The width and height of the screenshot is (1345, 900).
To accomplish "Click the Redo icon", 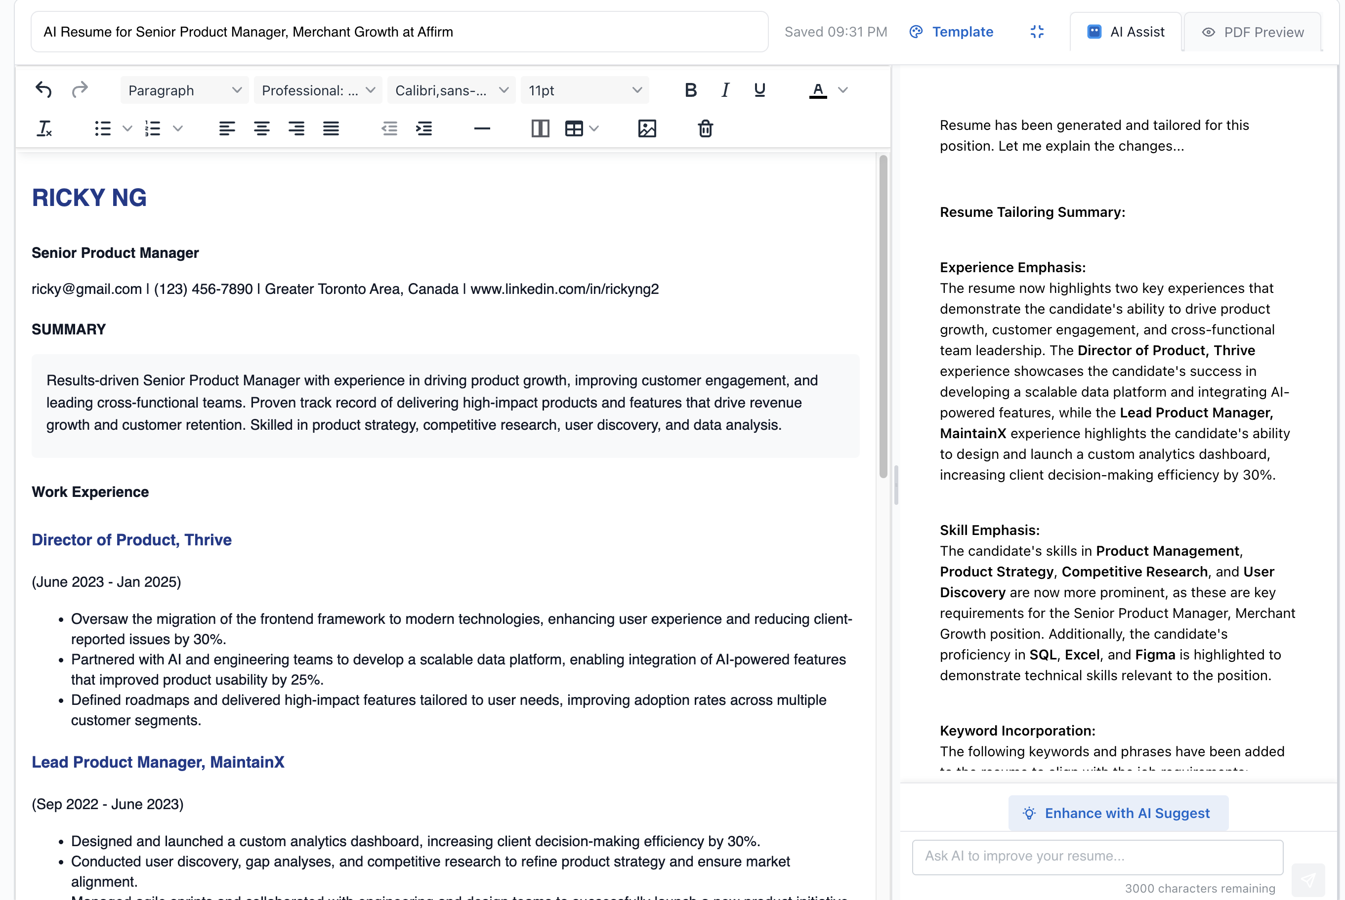I will coord(80,89).
